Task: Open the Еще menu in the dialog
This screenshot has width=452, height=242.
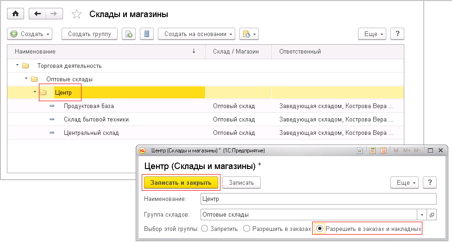Action: coord(404,182)
